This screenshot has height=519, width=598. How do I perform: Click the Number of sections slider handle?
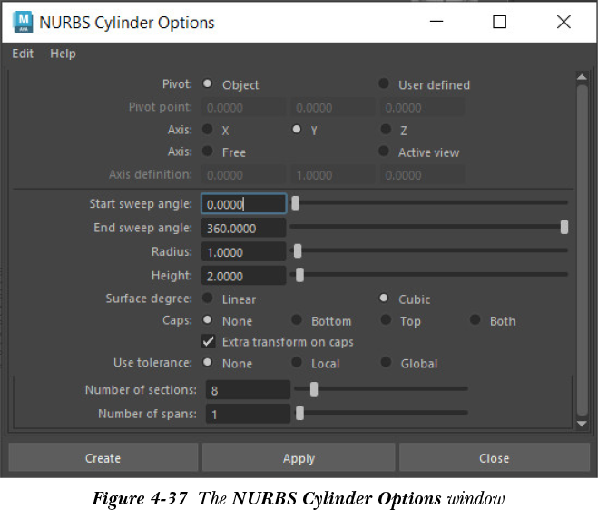(x=314, y=389)
